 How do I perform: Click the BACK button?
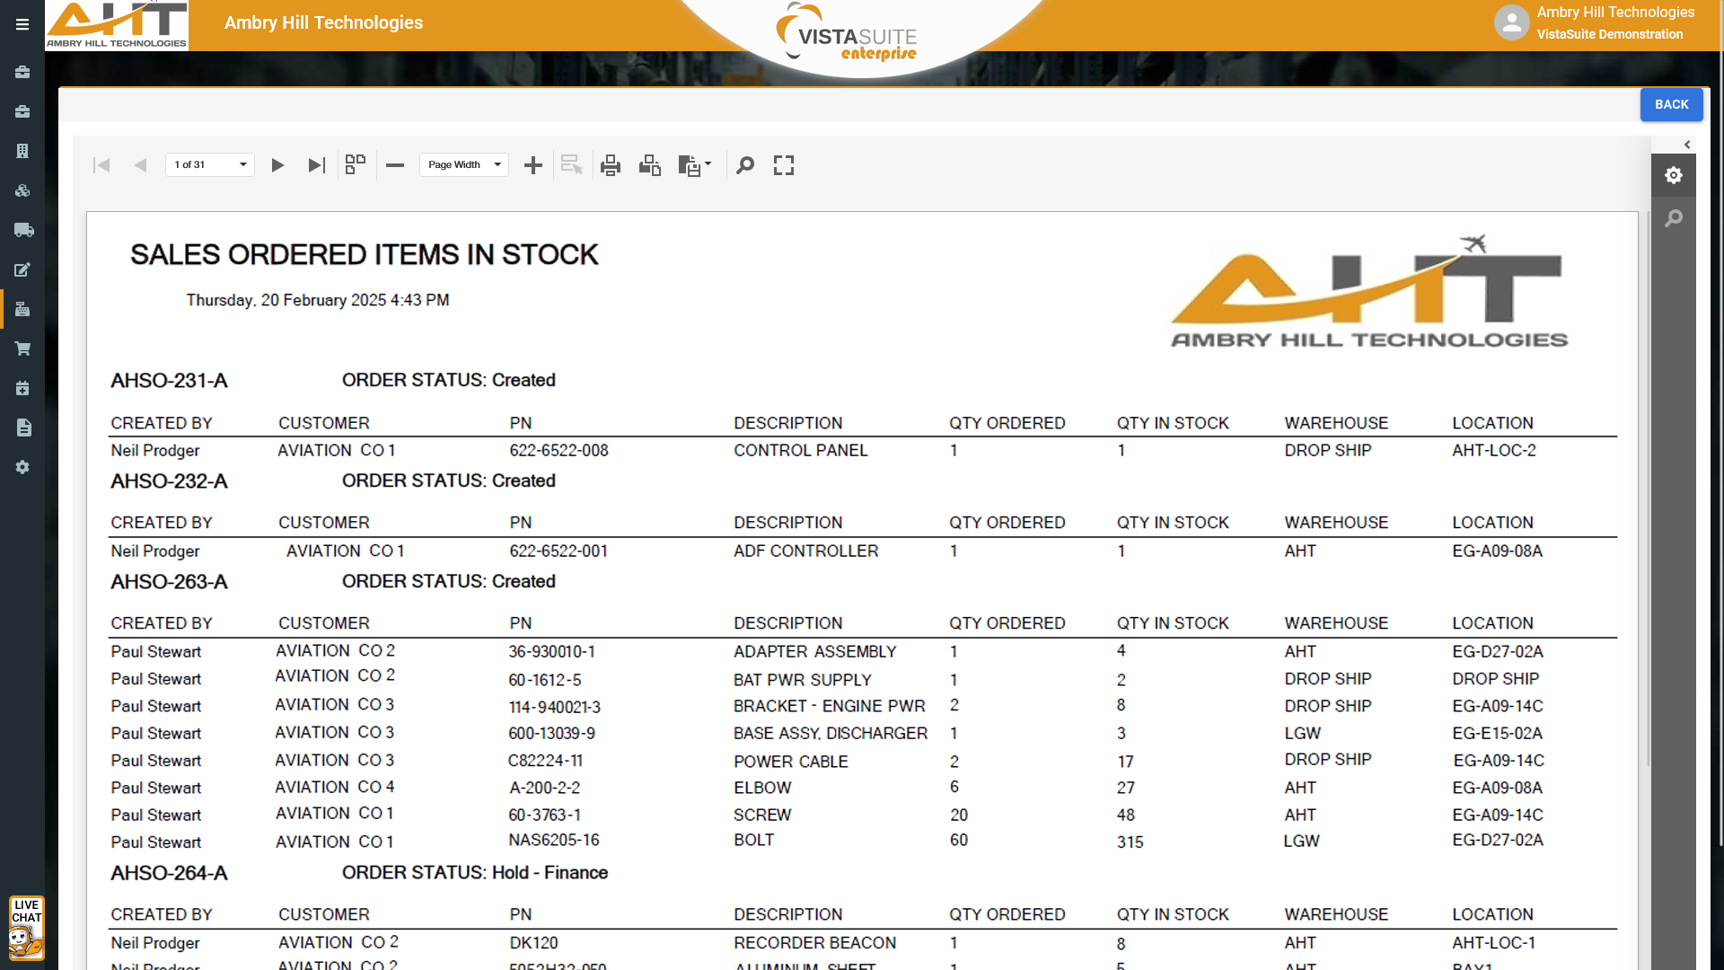pos(1671,105)
